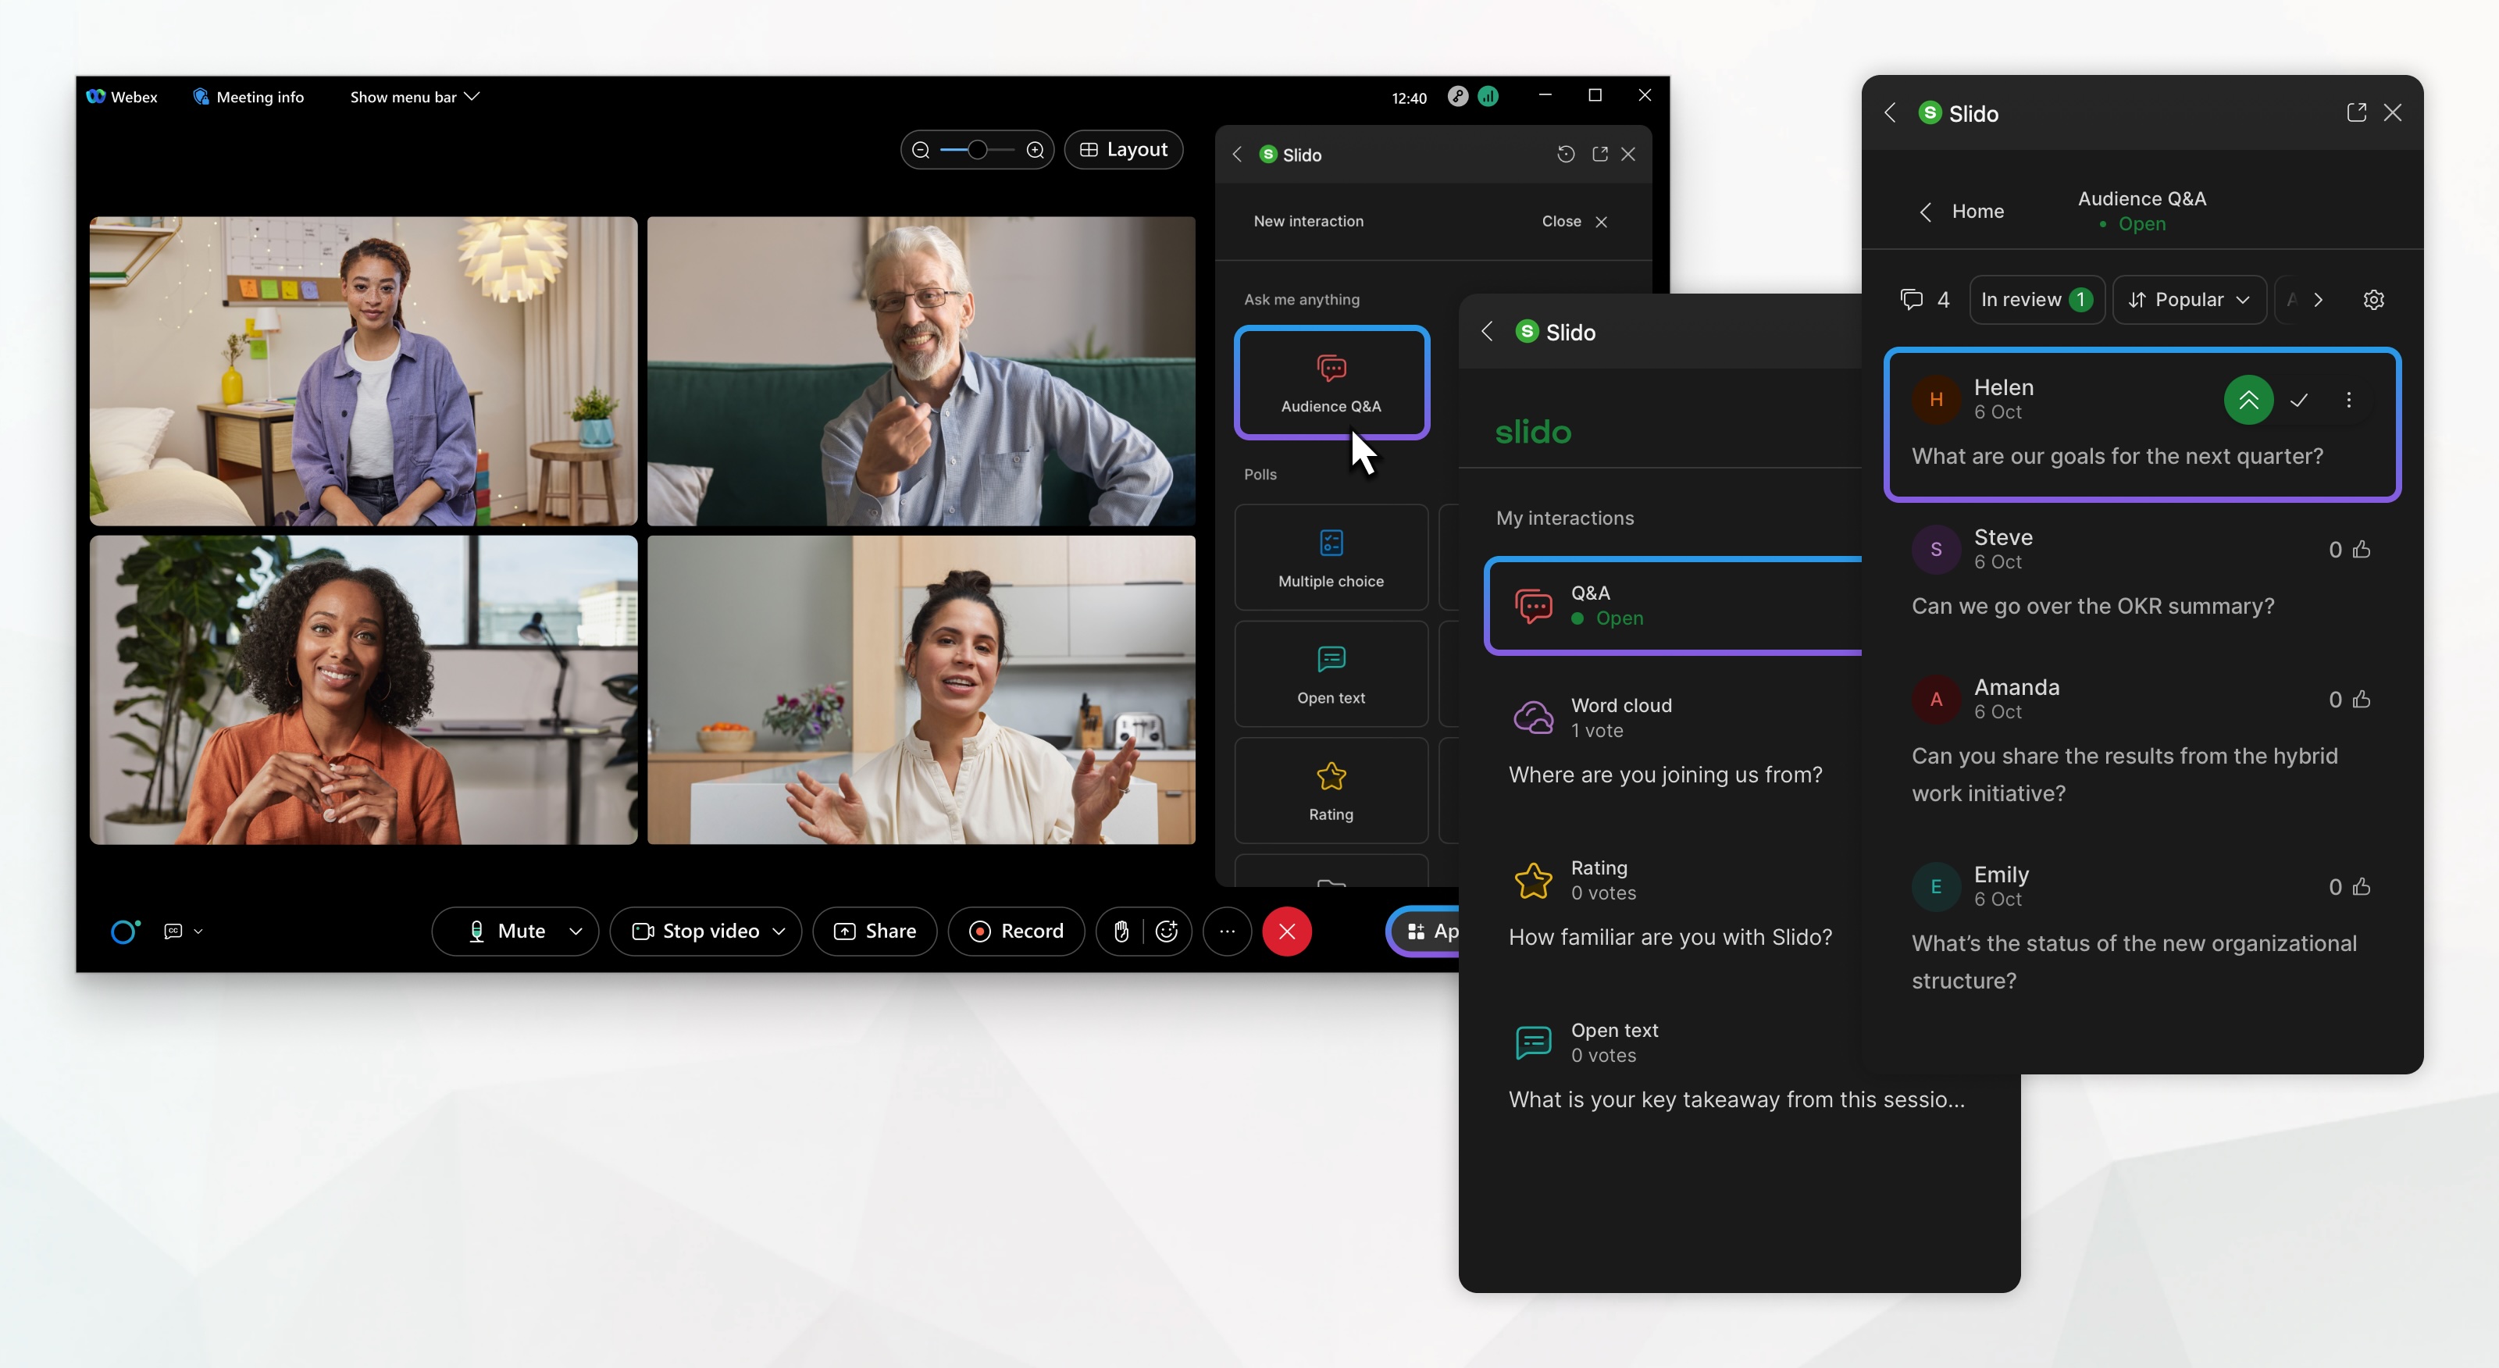Image resolution: width=2499 pixels, height=1368 pixels.
Task: Click the Share button in Webex toolbar
Action: coord(875,930)
